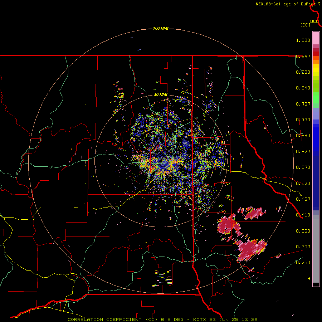Viewport: 322px width, 322px height.
Task: Click the 0.467 legend value
Action: tap(303, 199)
